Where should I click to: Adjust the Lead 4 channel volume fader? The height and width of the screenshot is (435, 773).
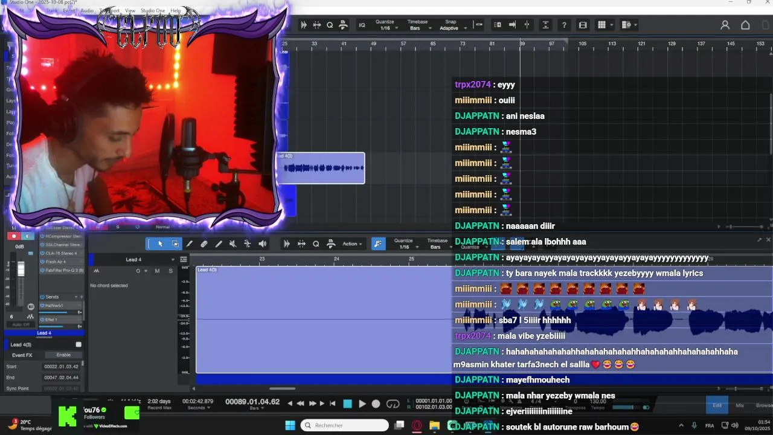(x=21, y=269)
